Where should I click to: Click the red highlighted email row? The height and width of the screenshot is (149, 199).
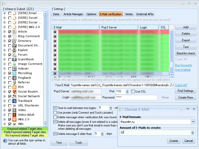tap(111, 32)
